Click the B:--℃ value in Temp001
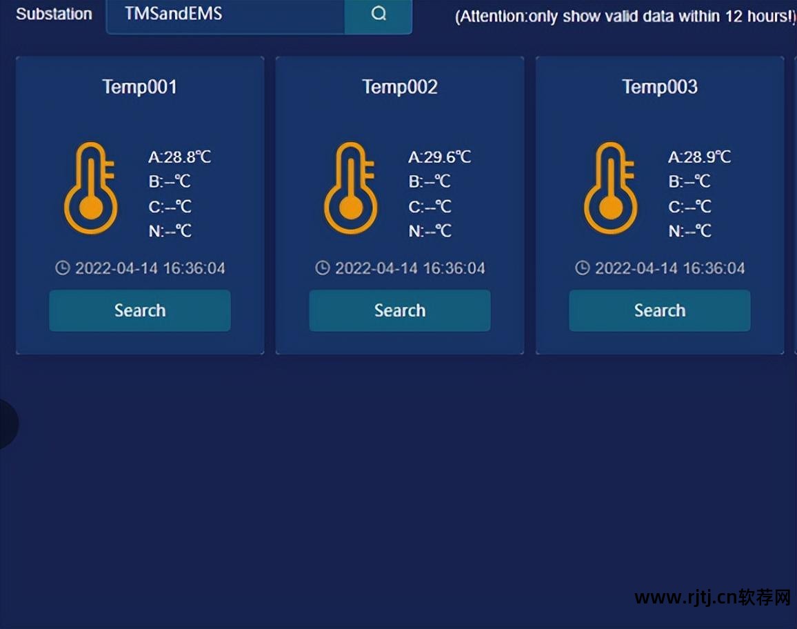Screen dimensions: 797x629 click(x=170, y=181)
